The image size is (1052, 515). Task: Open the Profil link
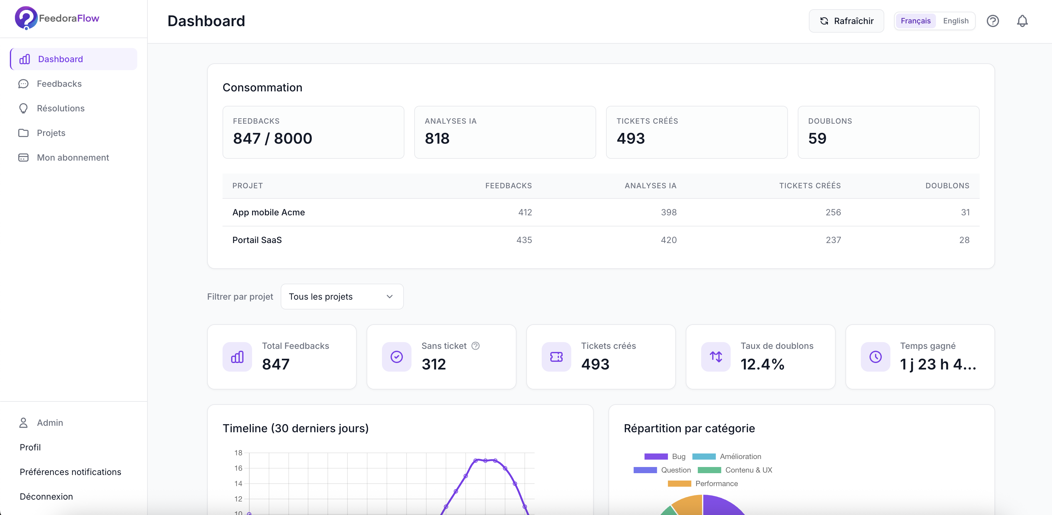[30, 447]
